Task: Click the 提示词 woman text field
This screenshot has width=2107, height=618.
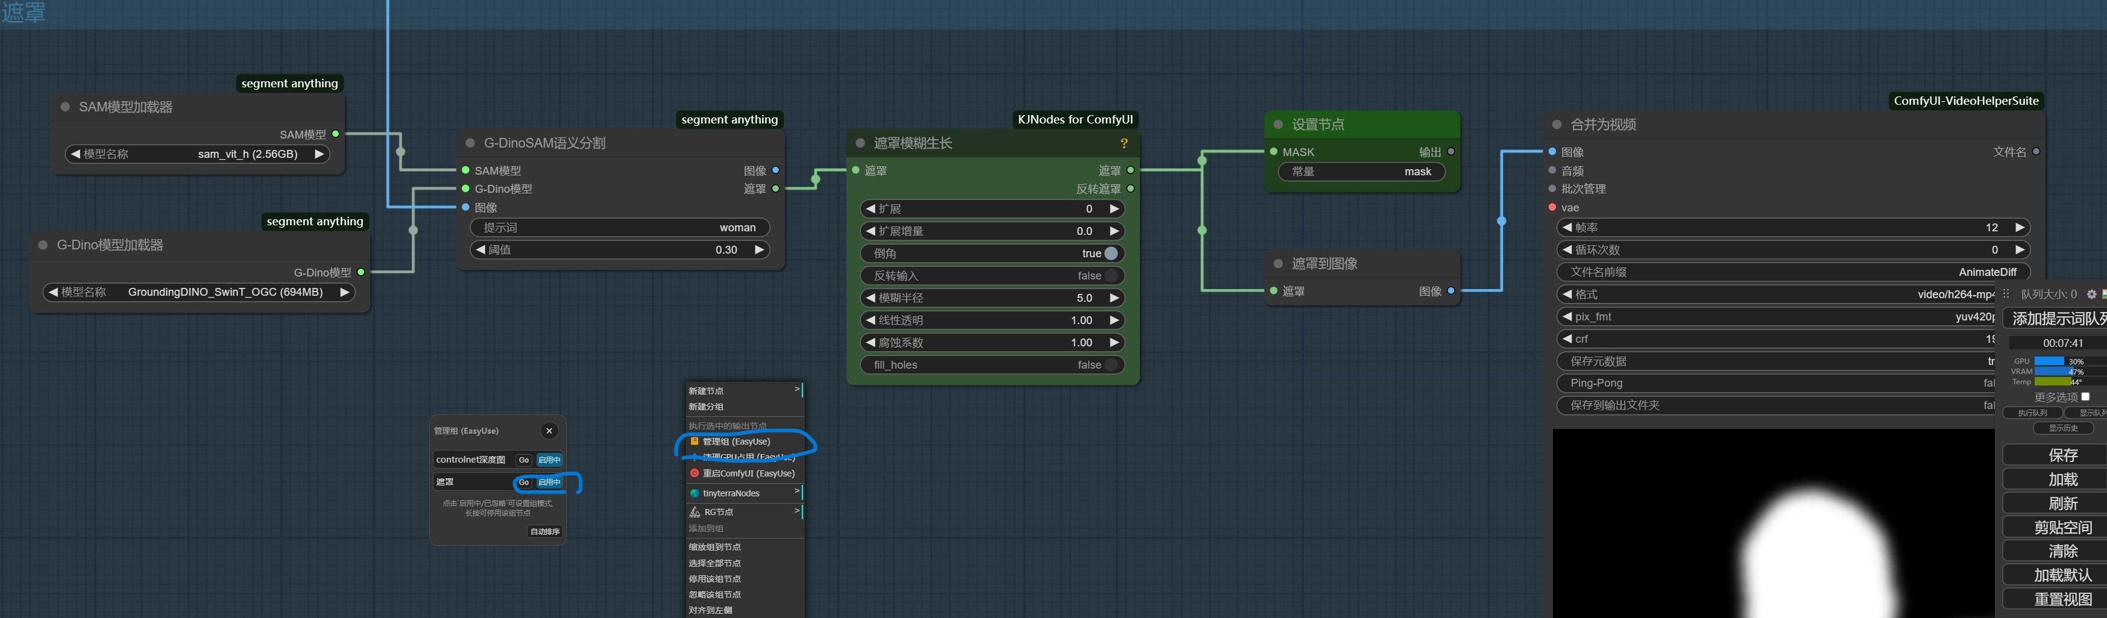Action: [x=620, y=227]
